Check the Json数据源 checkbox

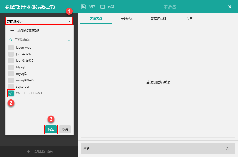click(x=11, y=54)
